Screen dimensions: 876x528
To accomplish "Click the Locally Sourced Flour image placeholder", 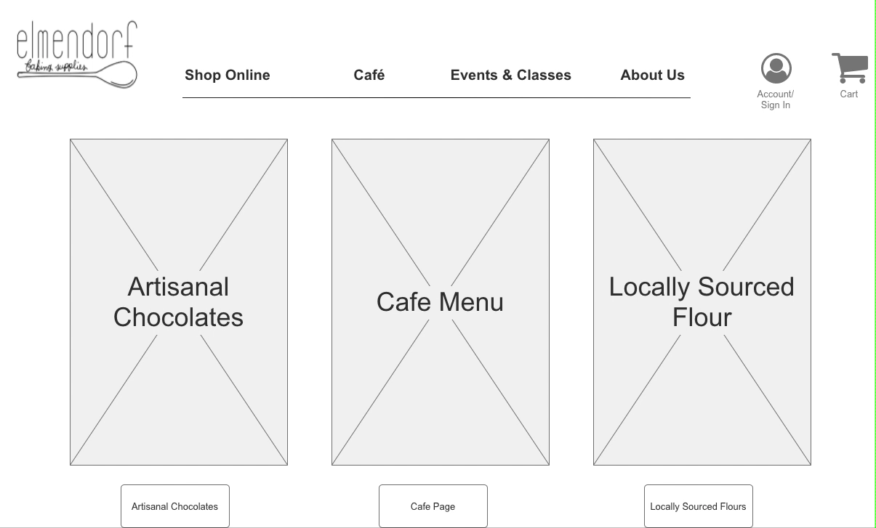I will pyautogui.click(x=702, y=302).
